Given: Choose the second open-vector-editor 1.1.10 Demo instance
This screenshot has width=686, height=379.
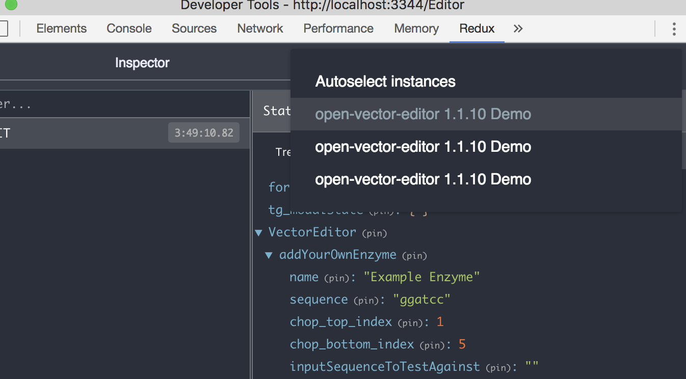Looking at the screenshot, I should tap(486, 147).
